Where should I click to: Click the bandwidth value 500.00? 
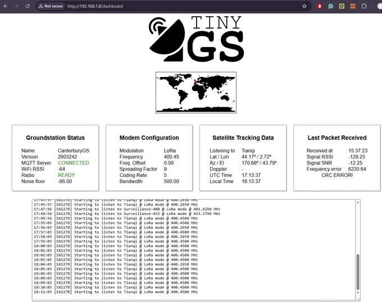point(171,181)
